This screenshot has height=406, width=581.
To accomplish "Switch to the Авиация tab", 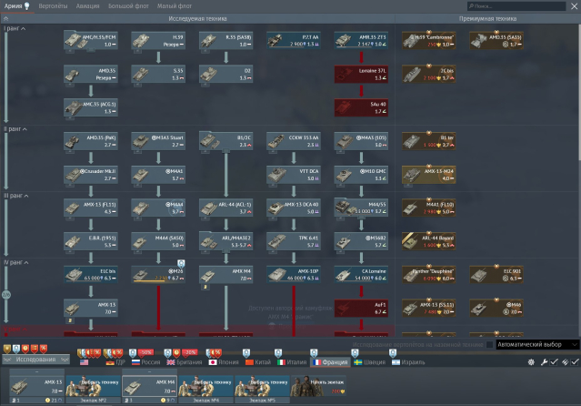I will pyautogui.click(x=88, y=6).
